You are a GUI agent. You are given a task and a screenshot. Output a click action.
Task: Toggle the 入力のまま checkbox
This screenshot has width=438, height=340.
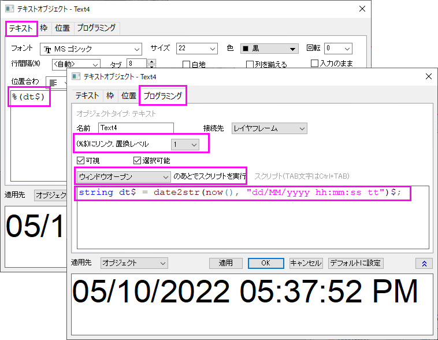point(314,63)
